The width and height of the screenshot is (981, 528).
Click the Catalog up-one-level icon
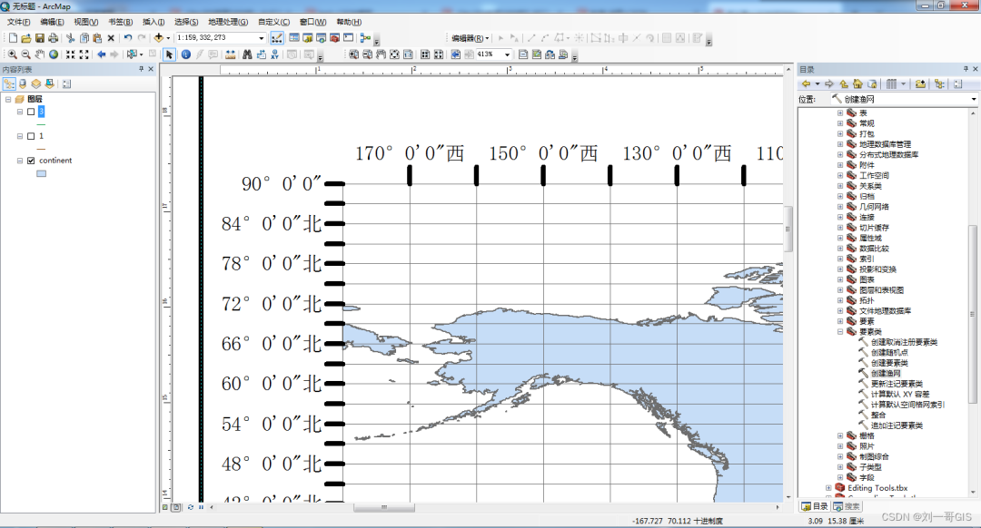click(x=843, y=83)
